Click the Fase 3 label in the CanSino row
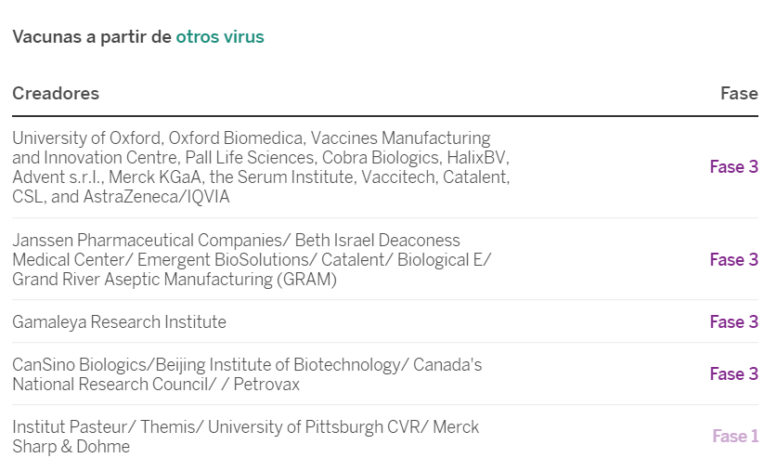This screenshot has height=471, width=777. [733, 374]
